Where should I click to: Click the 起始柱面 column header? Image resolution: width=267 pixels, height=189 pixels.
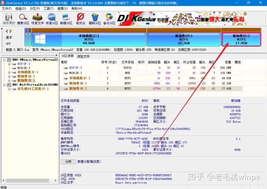pos(154,62)
